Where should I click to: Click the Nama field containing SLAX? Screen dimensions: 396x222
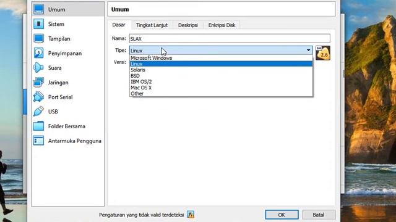(x=230, y=38)
